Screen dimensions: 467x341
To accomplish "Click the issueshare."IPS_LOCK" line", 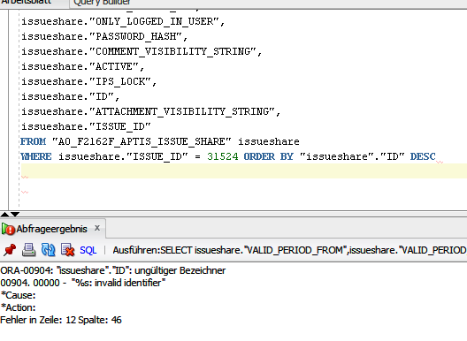I will pyautogui.click(x=88, y=81).
